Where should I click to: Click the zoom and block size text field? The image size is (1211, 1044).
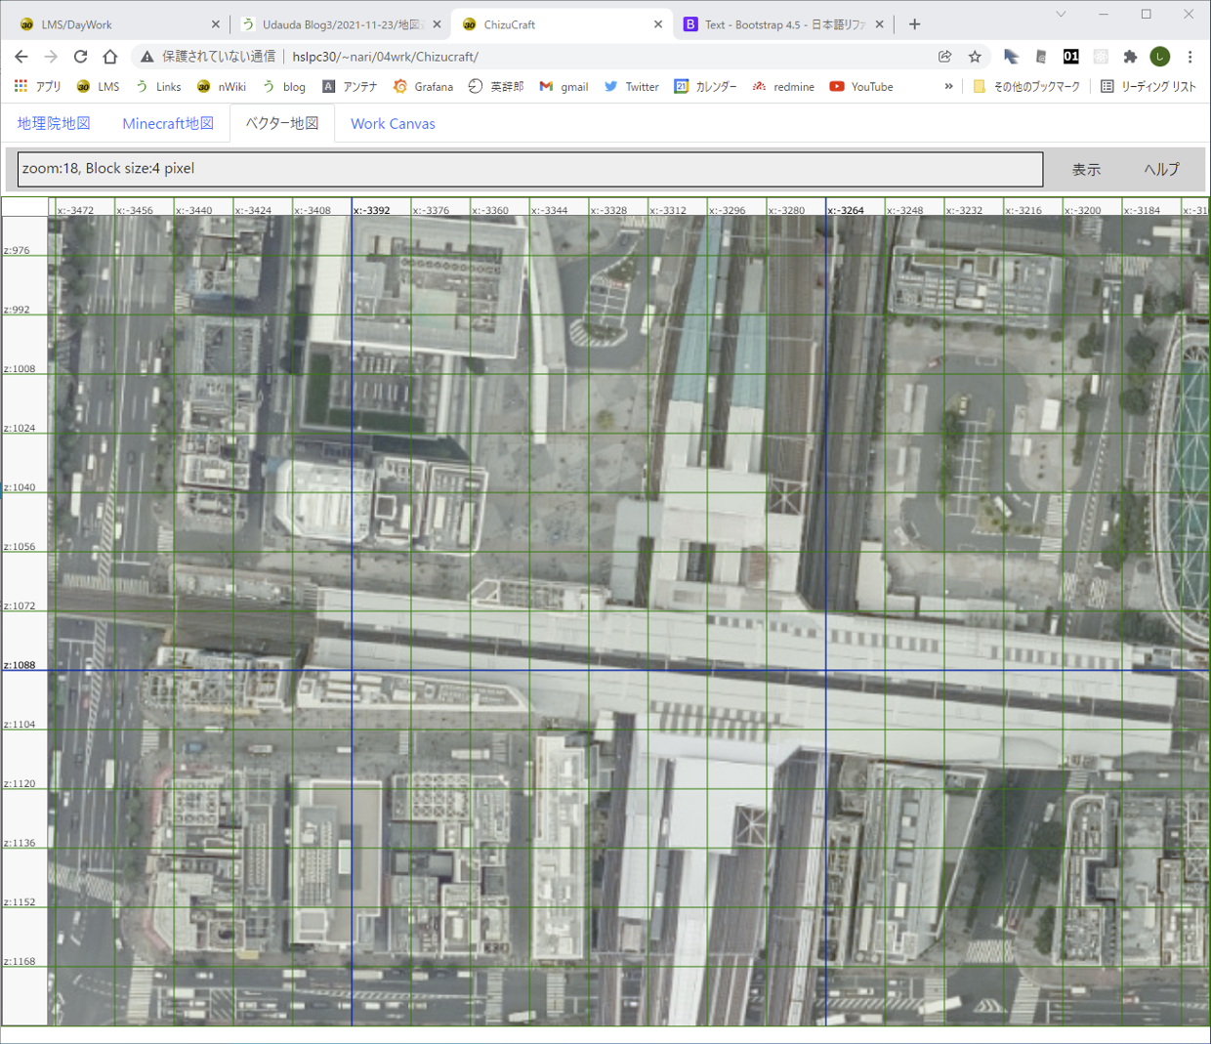pyautogui.click(x=529, y=169)
